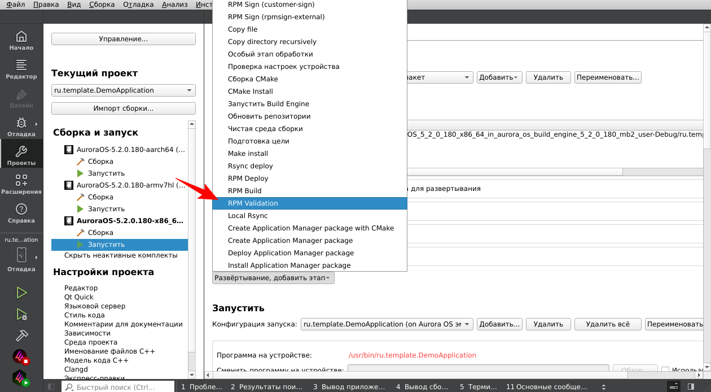
Task: Switch to Редактор mode icon
Action: coord(21,69)
